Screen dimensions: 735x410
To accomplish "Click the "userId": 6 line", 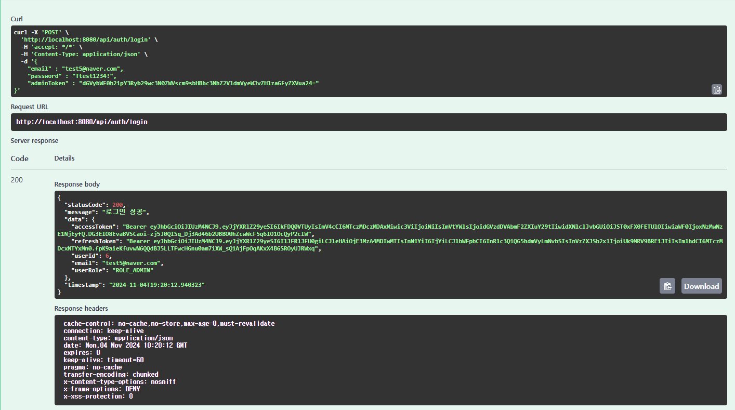I will tap(91, 256).
